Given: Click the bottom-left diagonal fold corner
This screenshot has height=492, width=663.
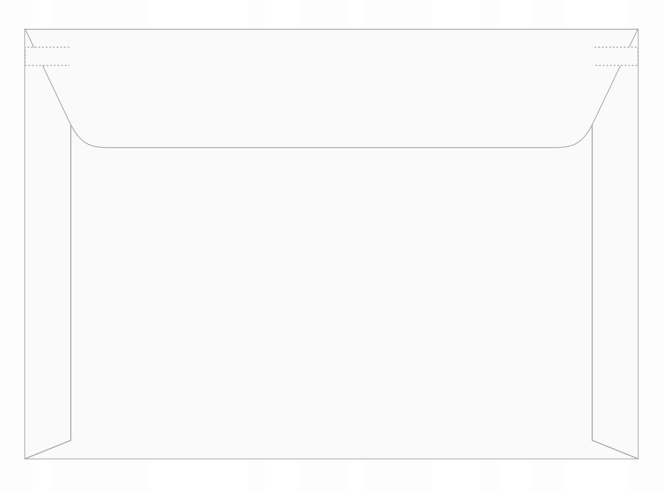Looking at the screenshot, I should point(48,449).
